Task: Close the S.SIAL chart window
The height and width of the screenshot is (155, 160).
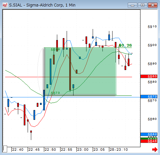Action: [153, 5]
